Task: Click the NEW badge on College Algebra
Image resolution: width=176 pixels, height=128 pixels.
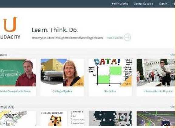Action: click(80, 84)
